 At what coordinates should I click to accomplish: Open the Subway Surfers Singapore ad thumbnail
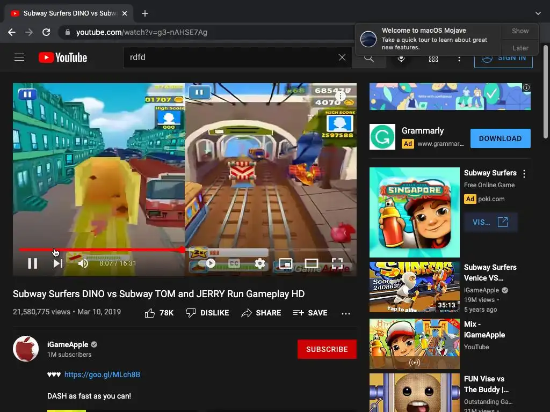tap(414, 212)
